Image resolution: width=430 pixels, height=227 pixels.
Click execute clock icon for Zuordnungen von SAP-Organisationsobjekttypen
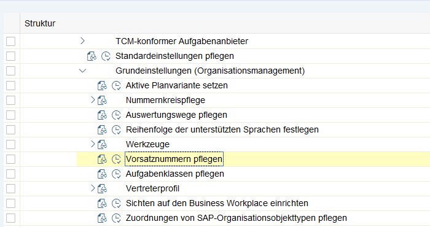click(x=116, y=218)
